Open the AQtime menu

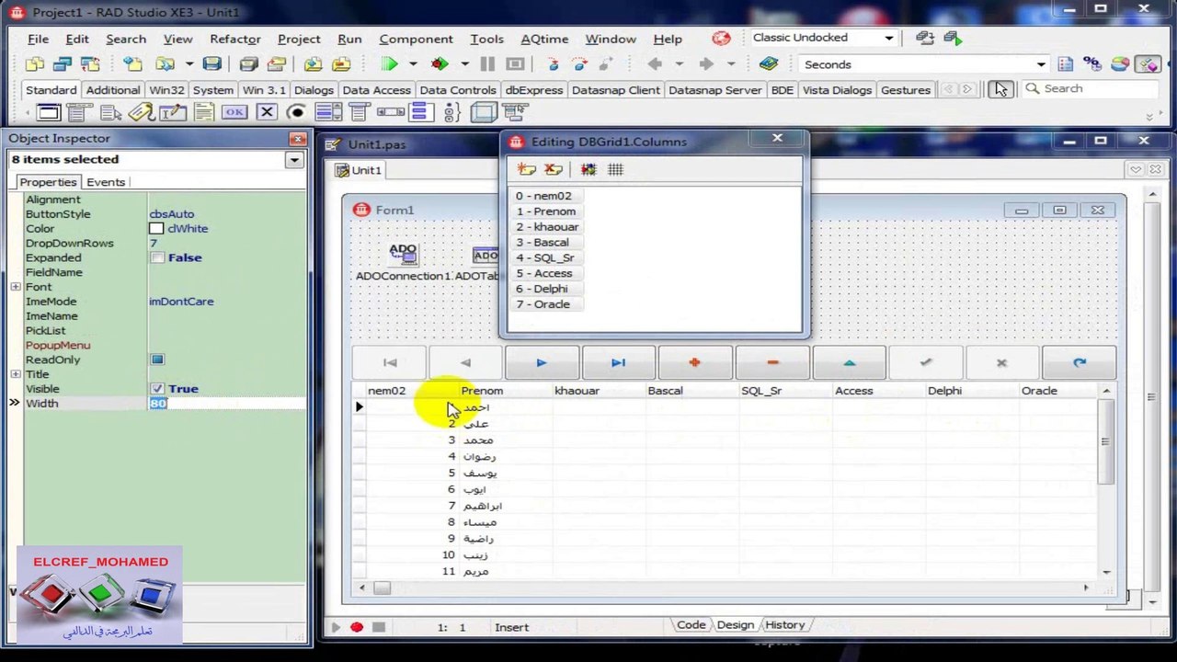click(544, 39)
